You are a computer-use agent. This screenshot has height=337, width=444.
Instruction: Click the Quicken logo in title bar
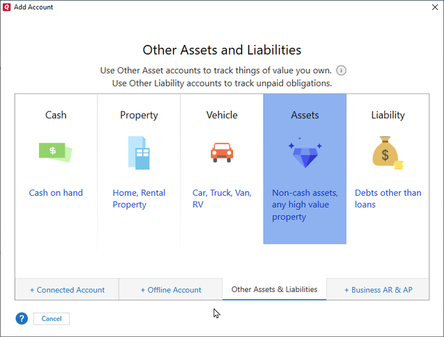click(x=6, y=7)
